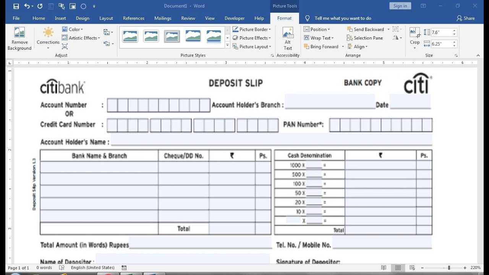
Task: Open the Wrap Text menu
Action: (x=319, y=38)
